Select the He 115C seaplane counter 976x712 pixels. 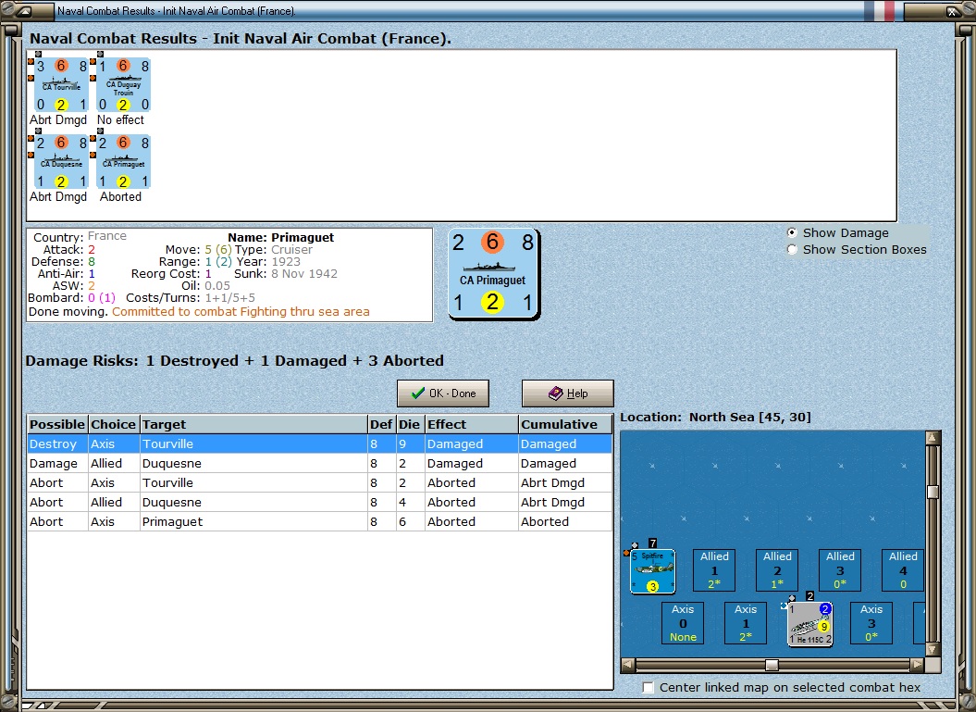[x=809, y=624]
